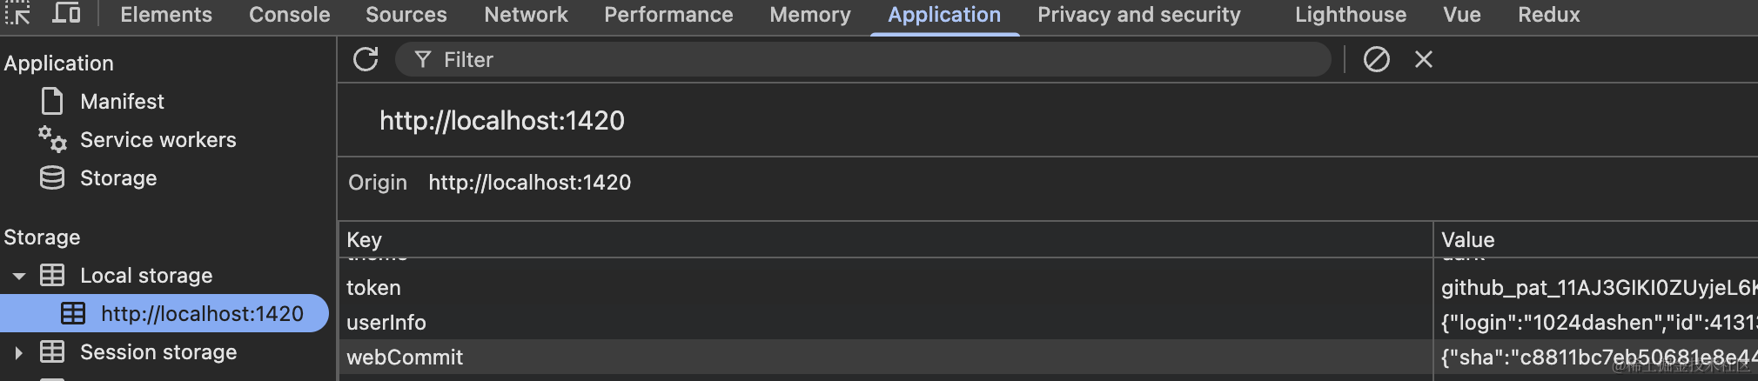This screenshot has width=1758, height=381.
Task: Select the http://localhost:1420 storage entry in sidebar
Action: pyautogui.click(x=202, y=314)
